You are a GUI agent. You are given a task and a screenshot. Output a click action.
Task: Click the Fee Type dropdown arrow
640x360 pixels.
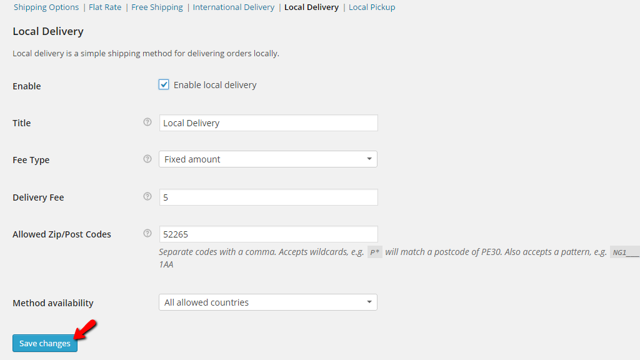tap(370, 159)
